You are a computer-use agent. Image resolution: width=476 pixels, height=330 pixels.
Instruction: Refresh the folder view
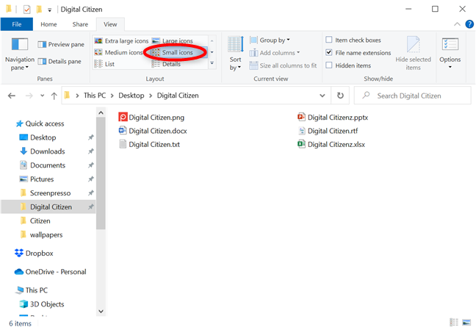click(x=340, y=96)
